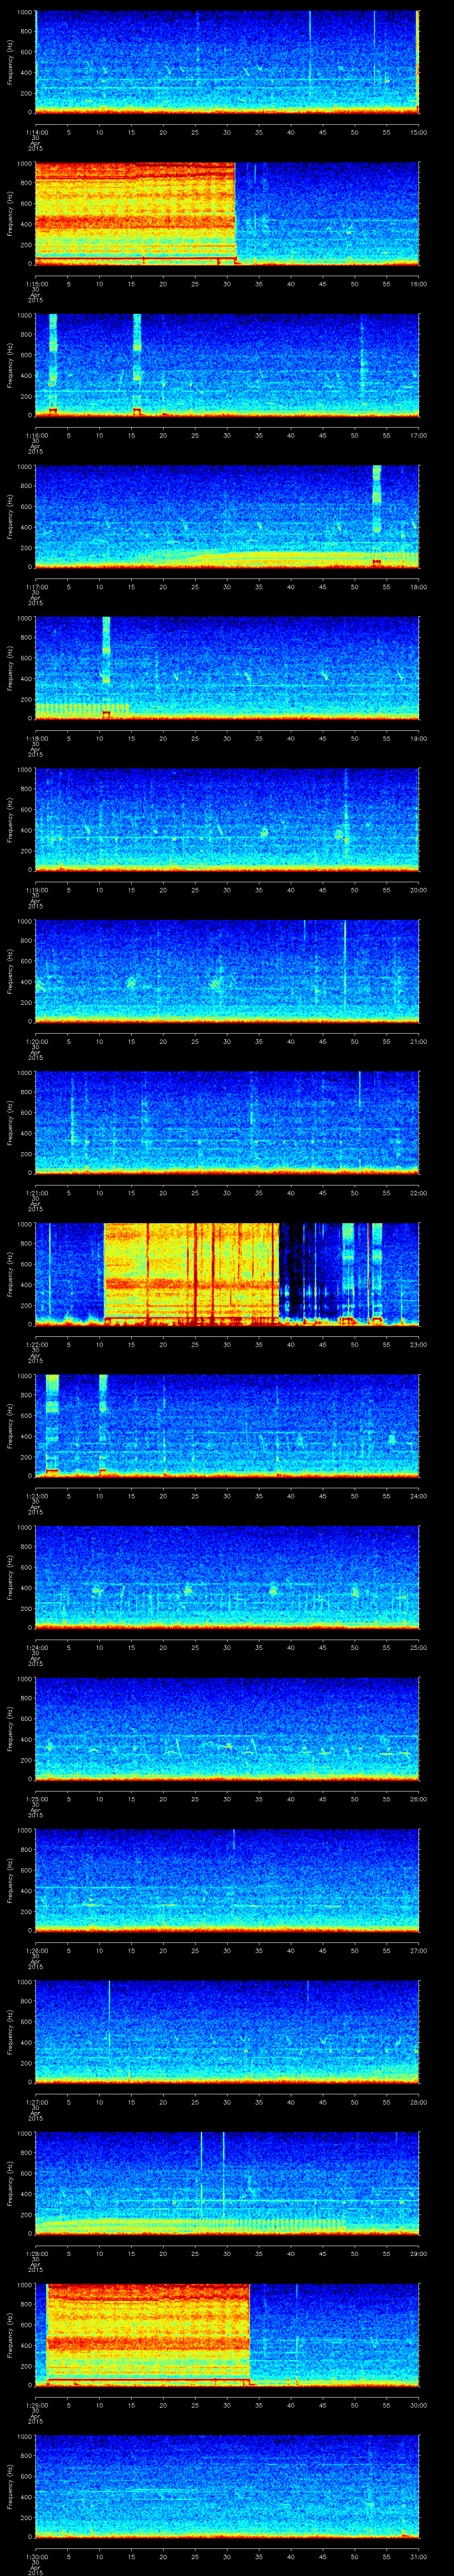Open the spectrogram panel starting at 1:15:00
Viewport: 454px width, 2576px height.
[227, 213]
